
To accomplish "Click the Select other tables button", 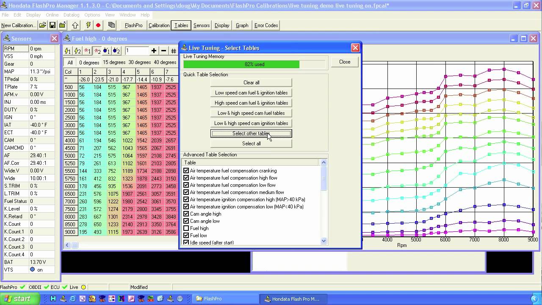I will click(x=251, y=133).
